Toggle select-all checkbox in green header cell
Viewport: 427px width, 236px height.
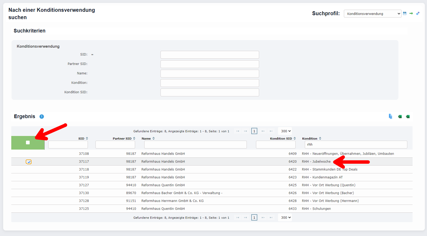pos(28,142)
